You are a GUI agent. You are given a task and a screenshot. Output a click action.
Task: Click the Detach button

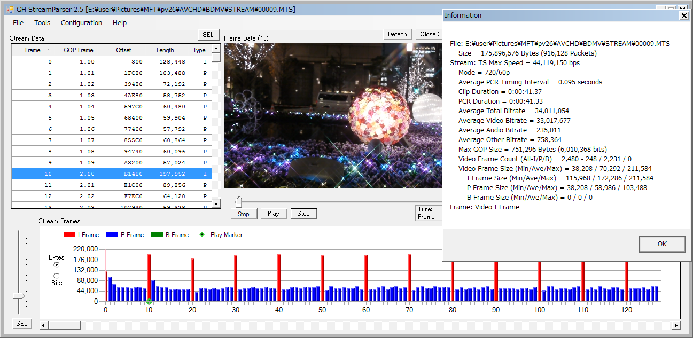pos(397,34)
